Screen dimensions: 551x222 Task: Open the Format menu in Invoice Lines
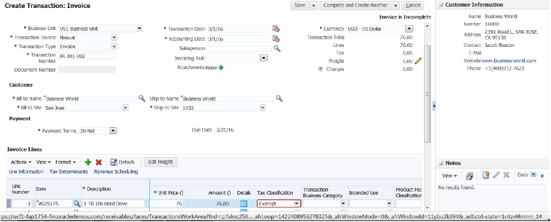66,162
